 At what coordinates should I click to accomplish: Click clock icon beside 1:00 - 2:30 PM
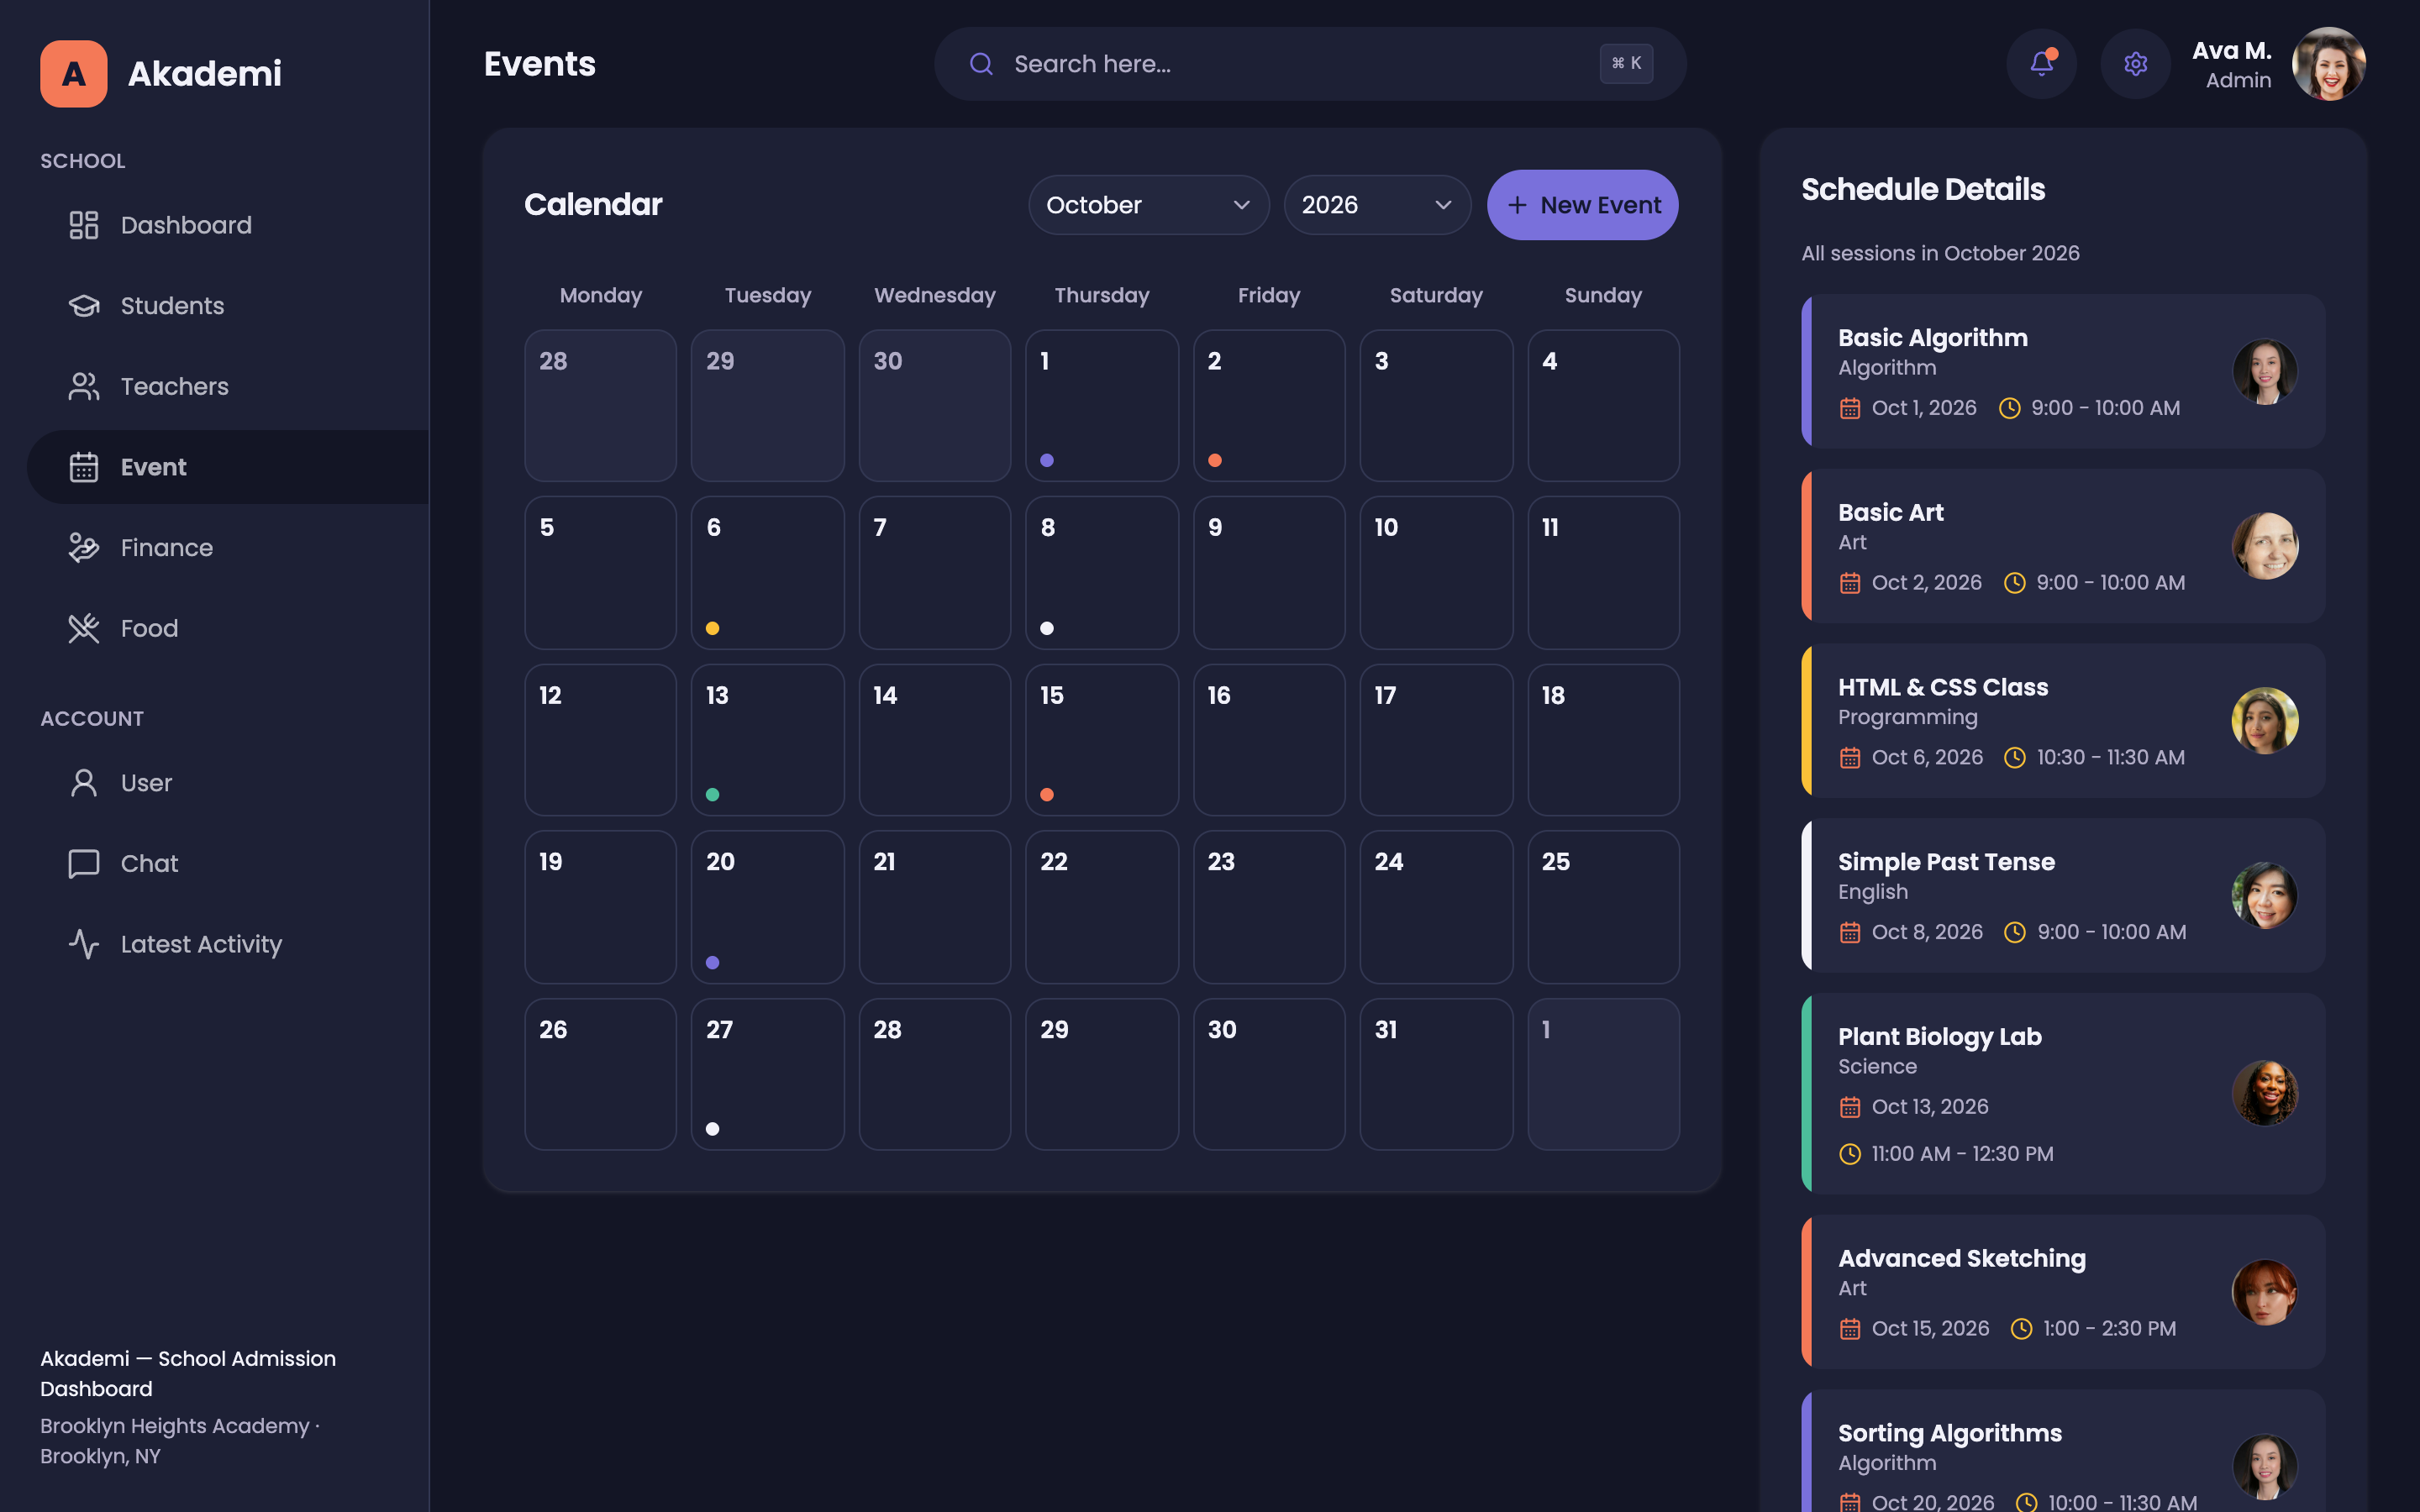click(2021, 1328)
